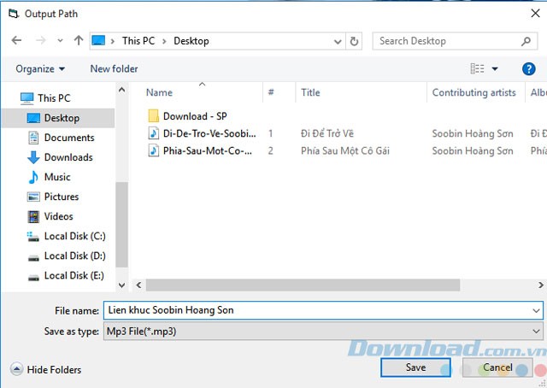
Task: Click the title Phía Sau Một Cô Gái
Action: click(345, 150)
